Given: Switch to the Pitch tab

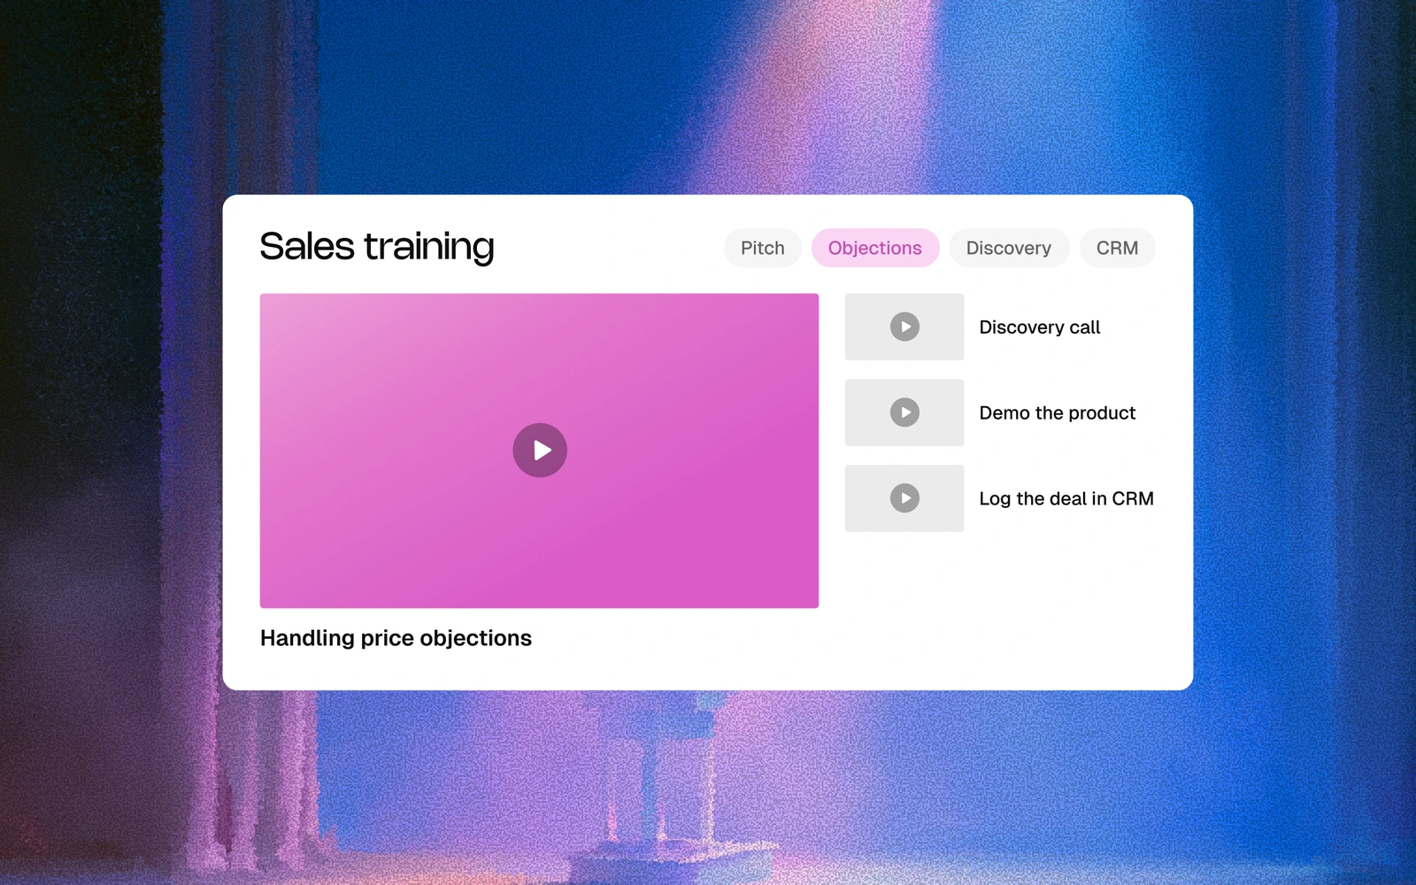Looking at the screenshot, I should [763, 248].
